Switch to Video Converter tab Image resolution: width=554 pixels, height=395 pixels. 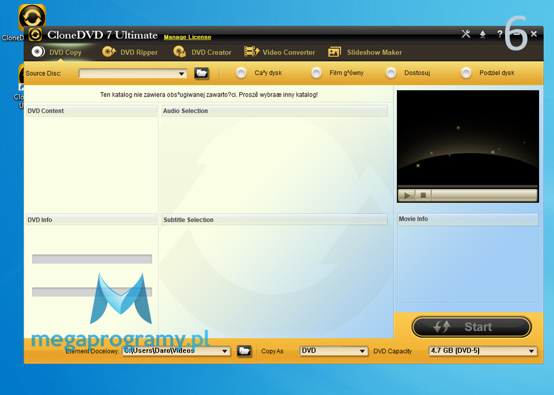(280, 52)
